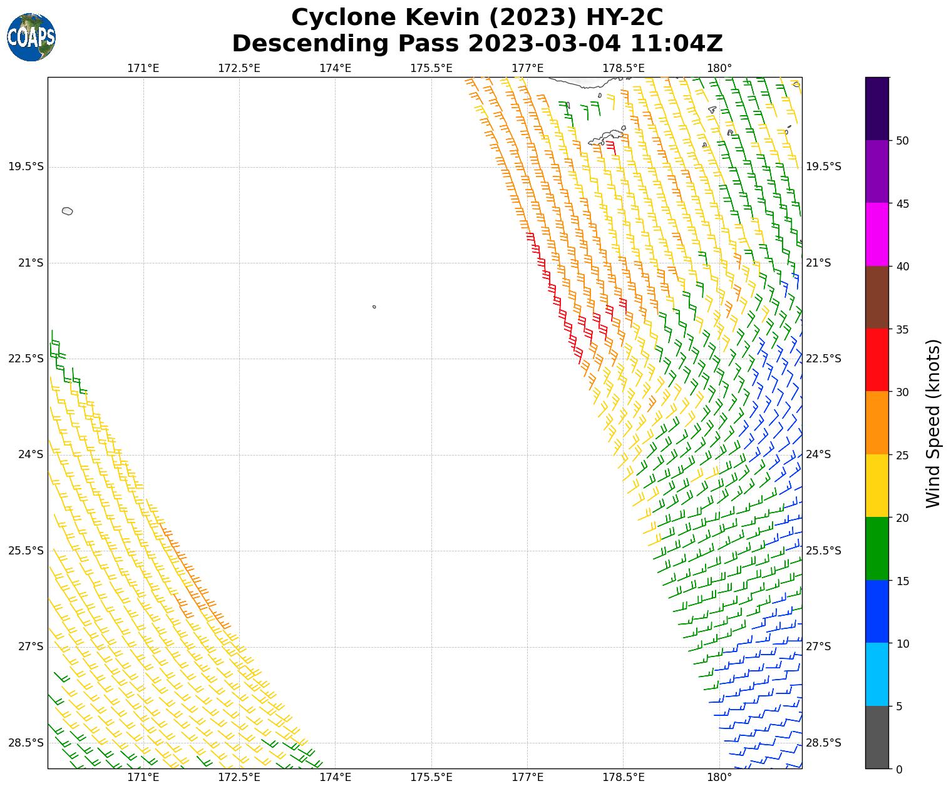The width and height of the screenshot is (951, 791).
Task: Select the gray 0-5 knot colorbar segment
Action: click(x=876, y=737)
